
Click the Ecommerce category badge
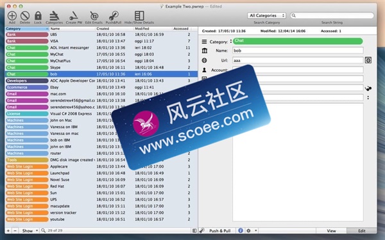pyautogui.click(x=27, y=88)
